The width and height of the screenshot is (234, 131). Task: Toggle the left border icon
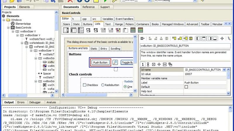[198, 38]
